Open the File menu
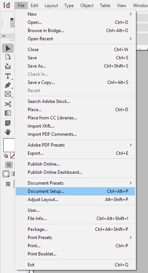The width and height of the screenshot is (148, 273). [x=21, y=6]
